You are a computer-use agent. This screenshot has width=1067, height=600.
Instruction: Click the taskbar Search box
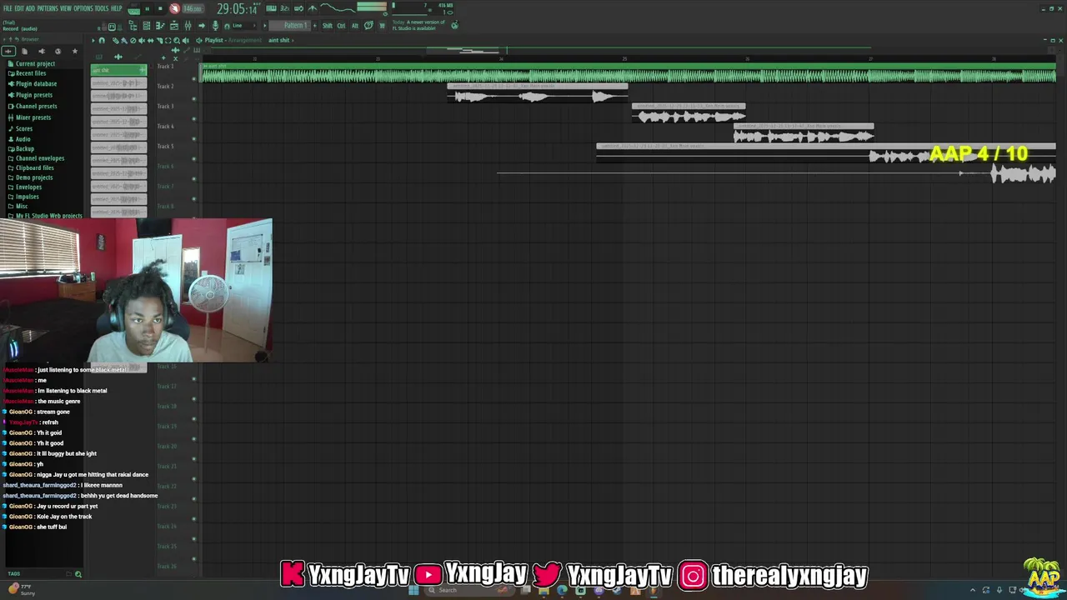coord(468,590)
